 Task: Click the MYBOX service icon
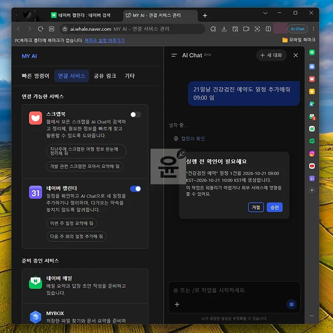(36, 317)
